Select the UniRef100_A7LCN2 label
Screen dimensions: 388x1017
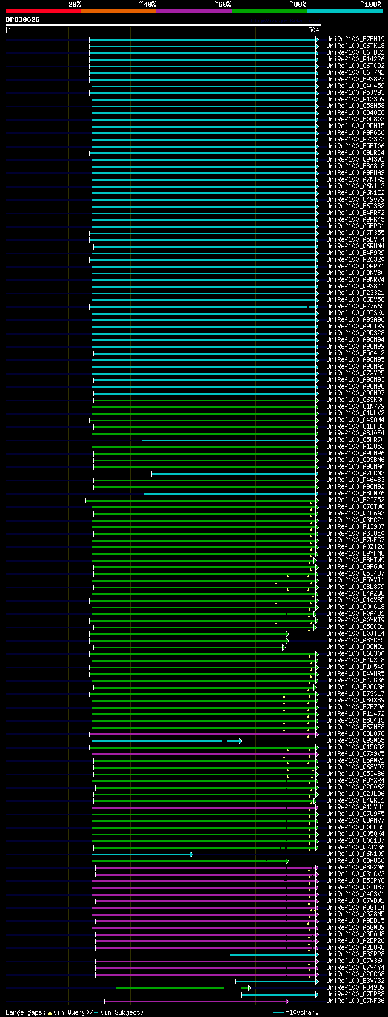[355, 473]
